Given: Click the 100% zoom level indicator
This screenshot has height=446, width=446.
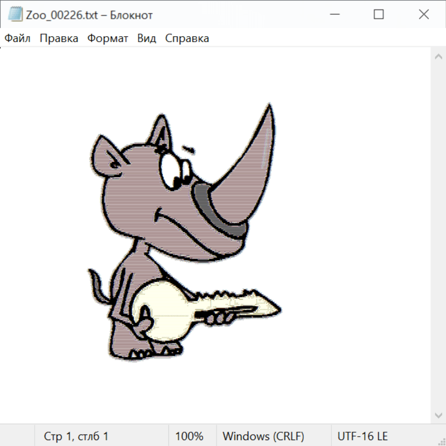Looking at the screenshot, I should point(189,436).
